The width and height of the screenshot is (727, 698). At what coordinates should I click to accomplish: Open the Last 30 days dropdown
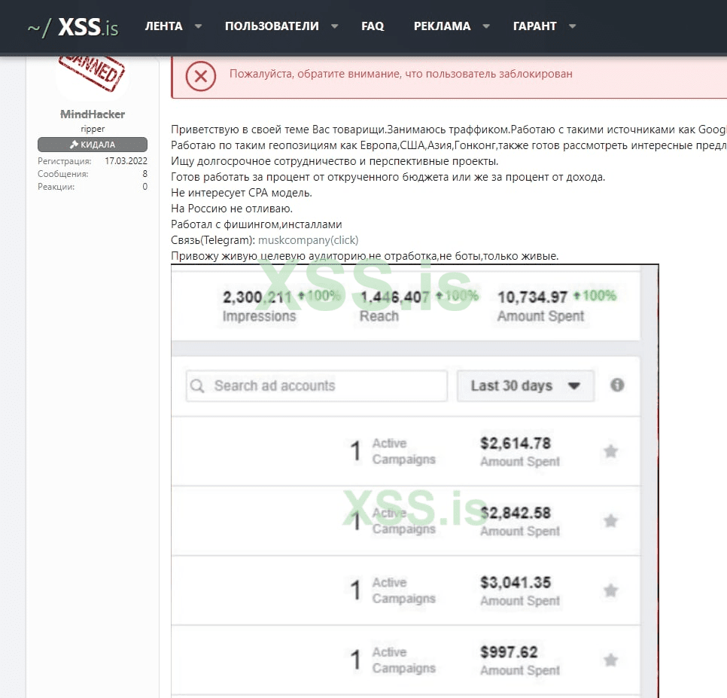pos(525,386)
